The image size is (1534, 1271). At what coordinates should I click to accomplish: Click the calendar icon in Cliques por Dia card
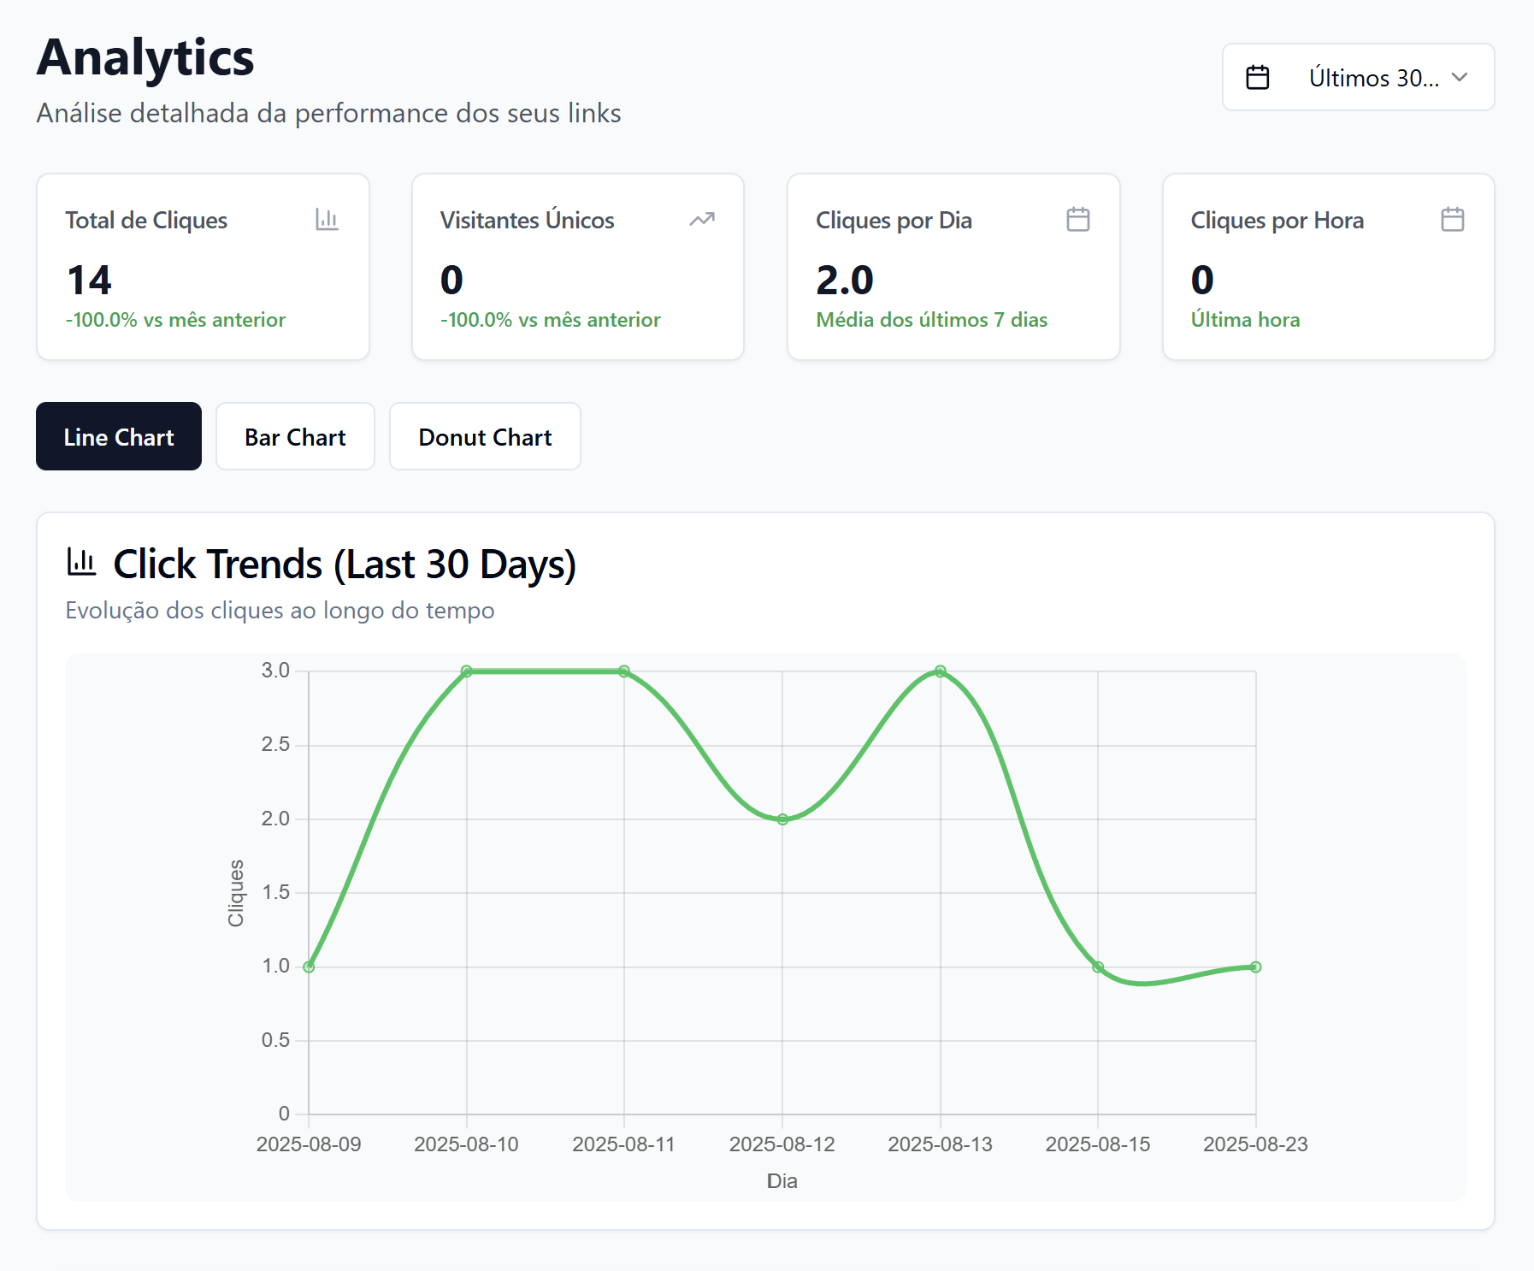tap(1077, 220)
